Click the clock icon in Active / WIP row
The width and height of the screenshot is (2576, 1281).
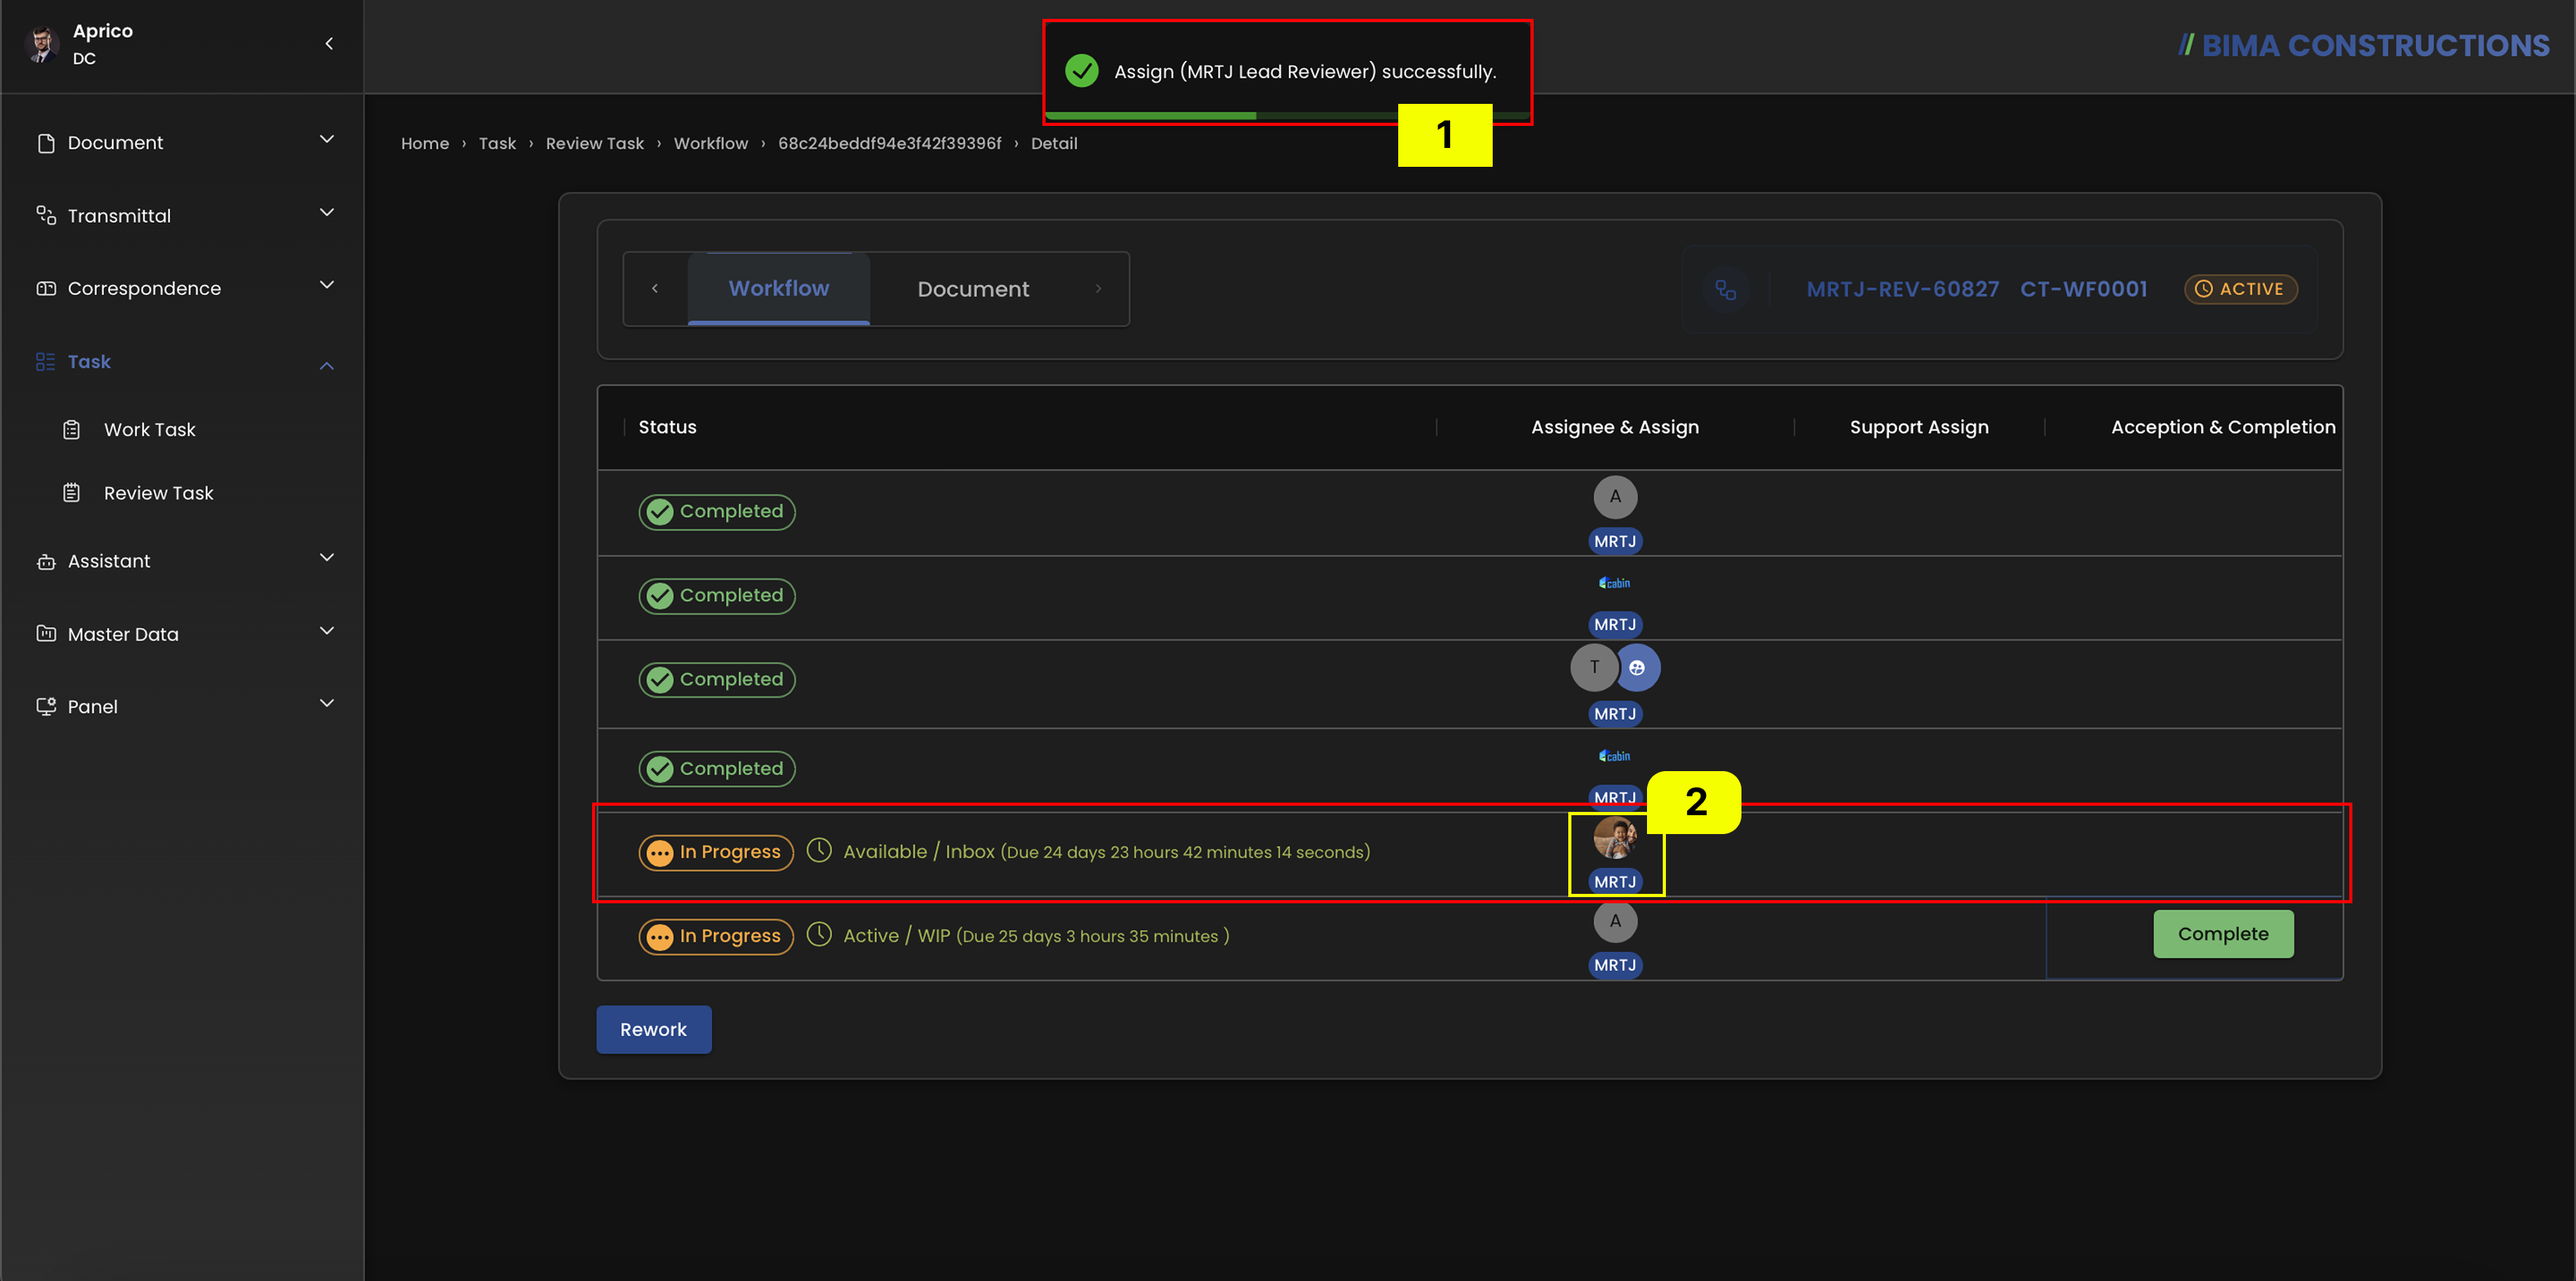click(x=819, y=934)
